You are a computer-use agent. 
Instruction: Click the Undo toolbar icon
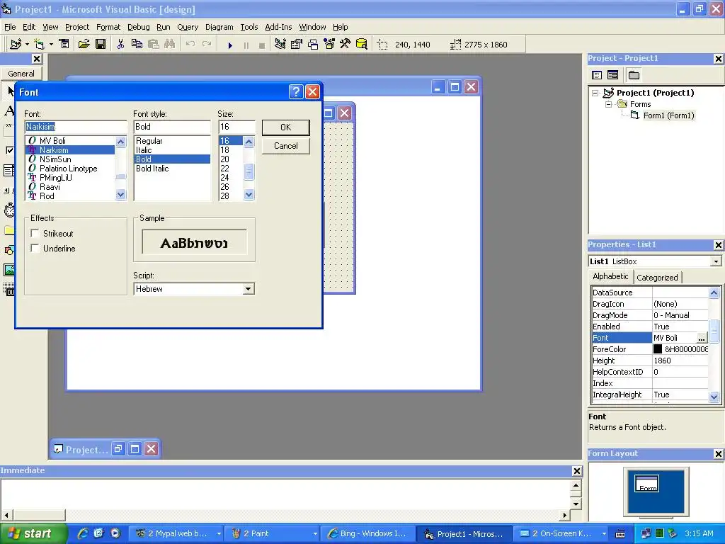coord(190,45)
